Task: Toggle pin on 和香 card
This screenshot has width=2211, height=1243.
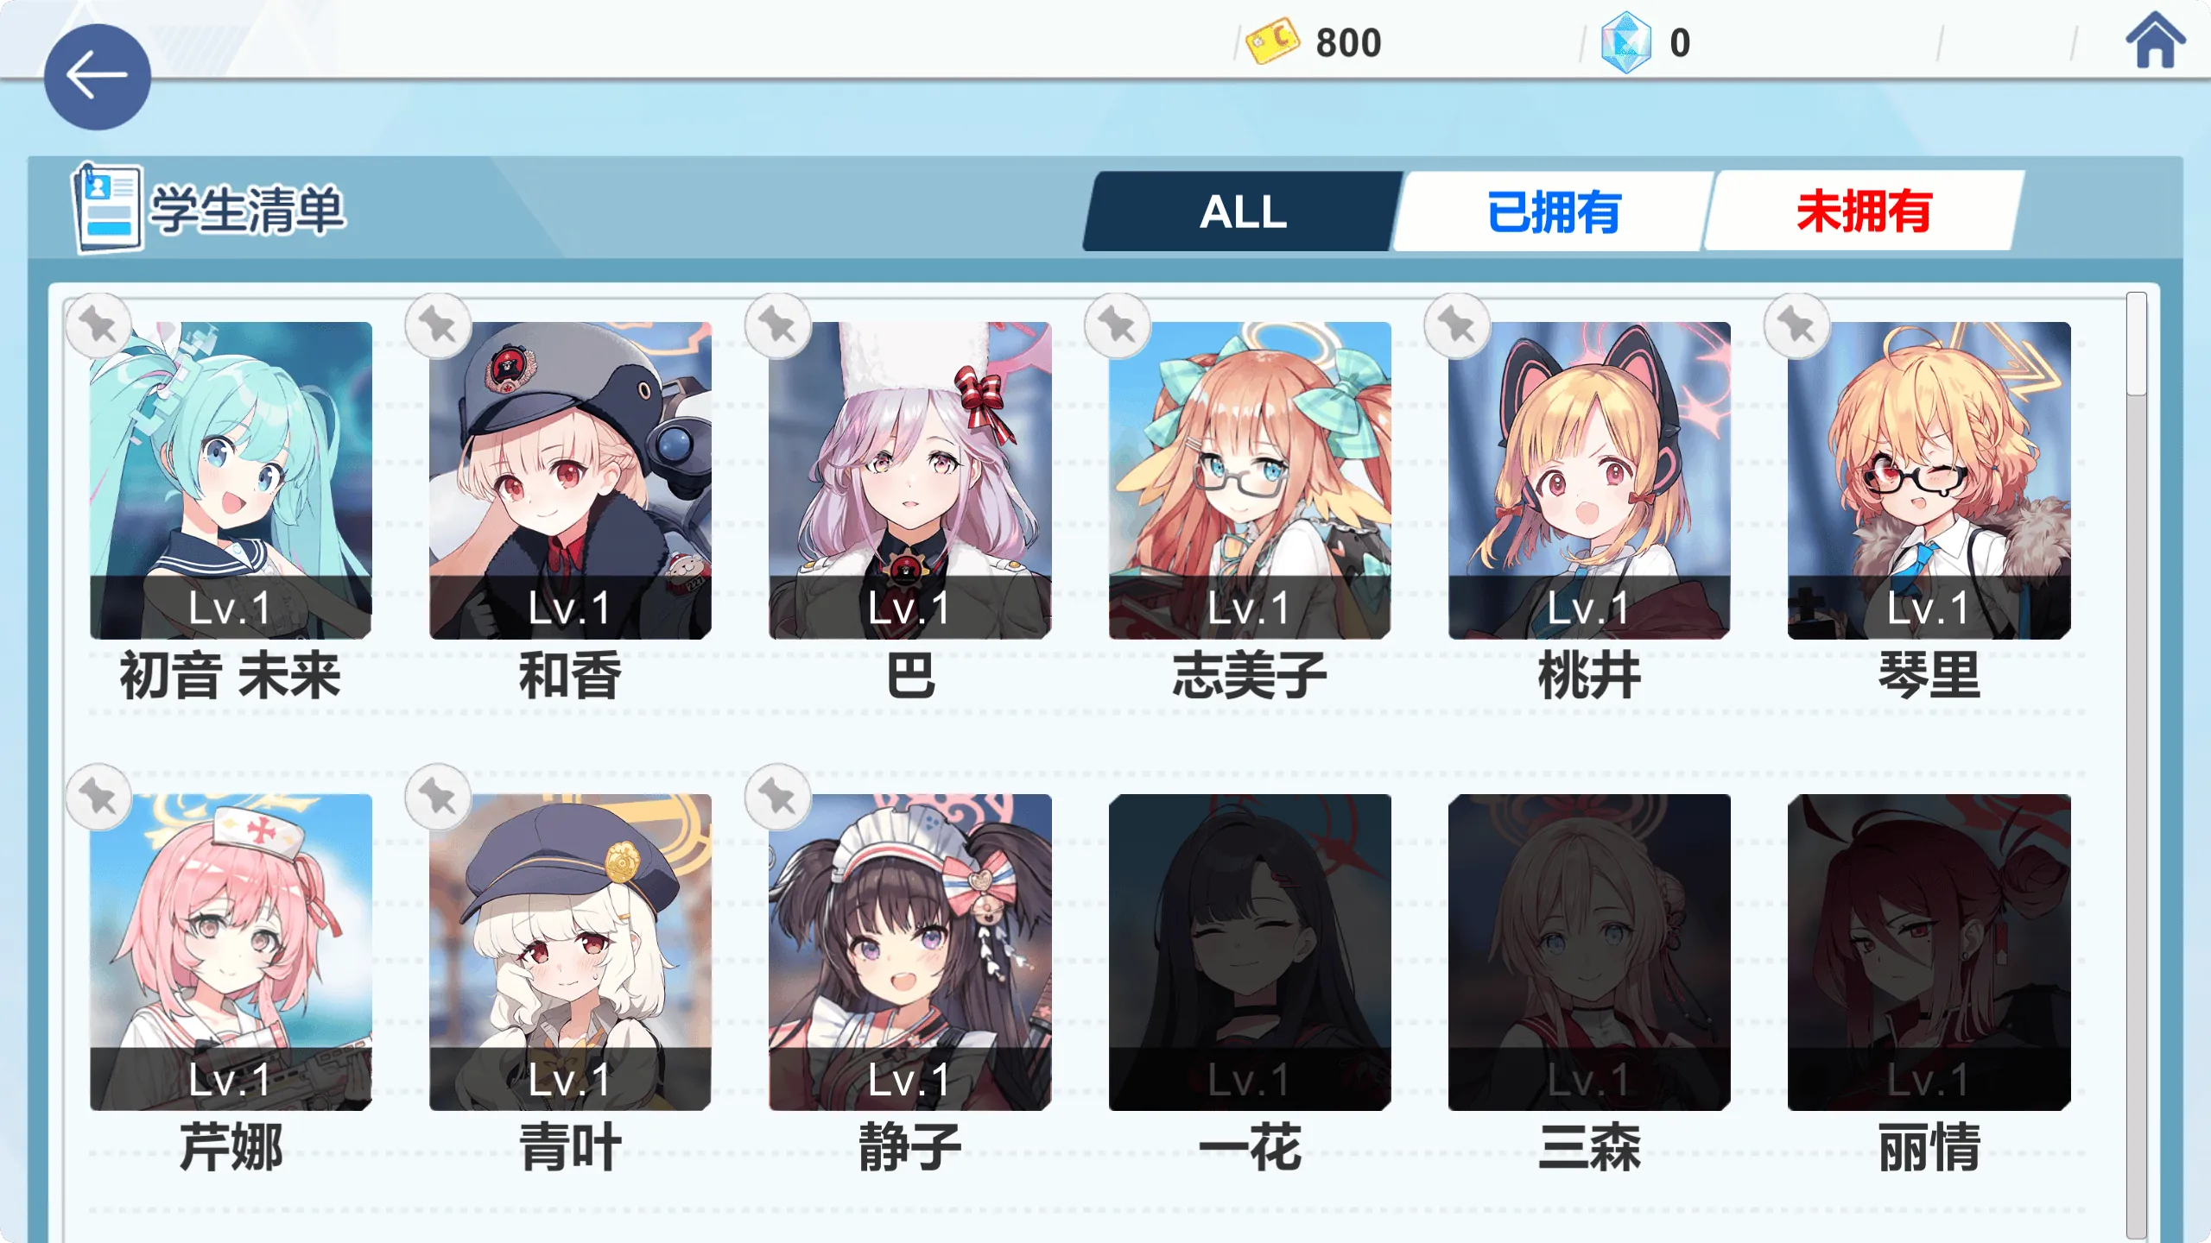Action: pos(438,325)
